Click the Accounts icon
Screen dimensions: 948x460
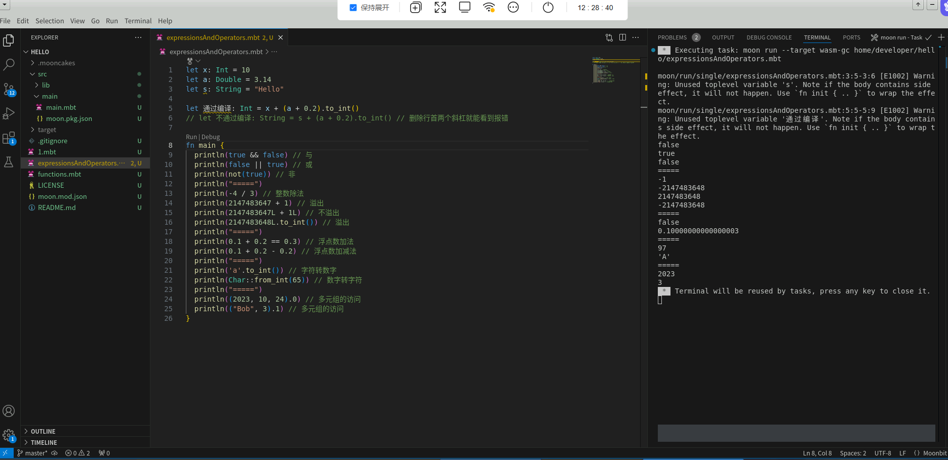pyautogui.click(x=9, y=411)
